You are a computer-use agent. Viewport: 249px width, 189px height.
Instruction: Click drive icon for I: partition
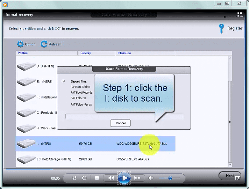coord(26,144)
